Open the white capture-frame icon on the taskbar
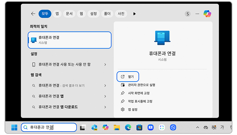This screenshot has height=135, width=237. (162, 127)
